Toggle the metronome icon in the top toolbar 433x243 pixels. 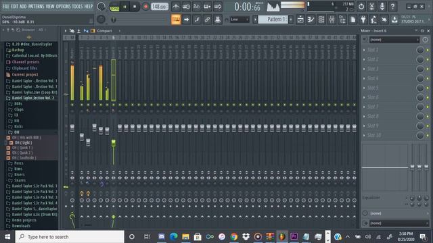(x=176, y=6)
